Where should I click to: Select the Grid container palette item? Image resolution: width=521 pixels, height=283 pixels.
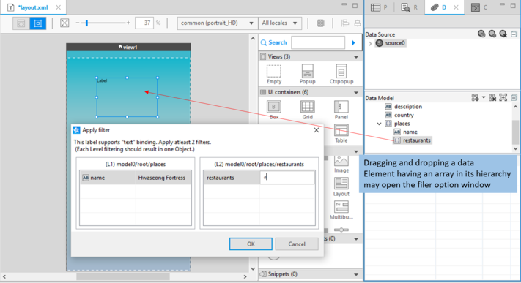click(307, 110)
